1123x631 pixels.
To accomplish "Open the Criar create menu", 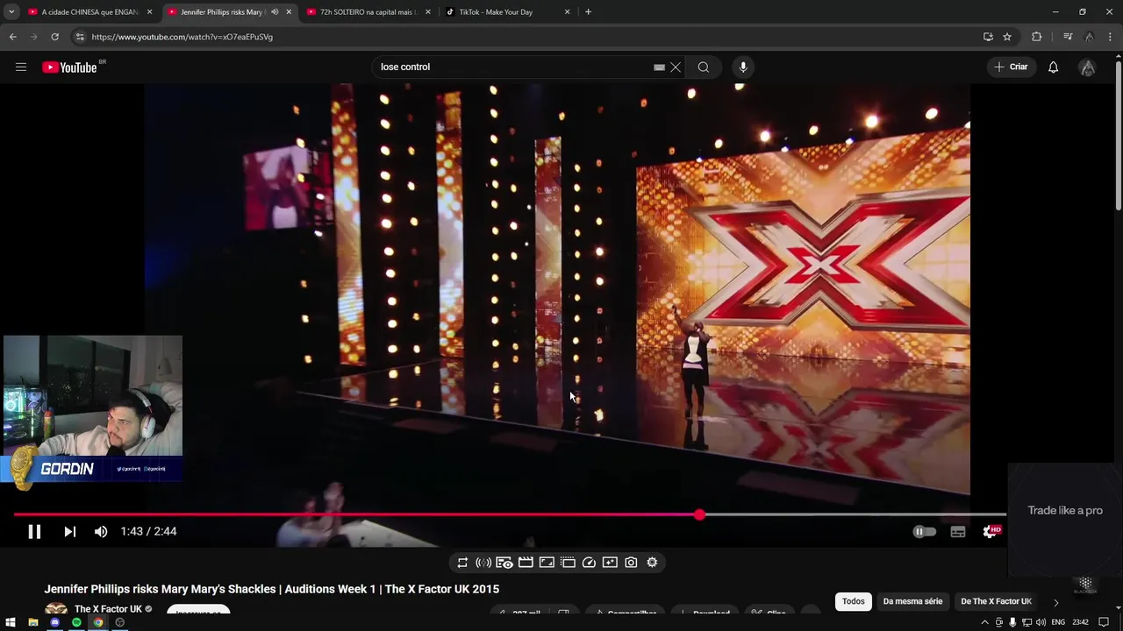I will 1011,67.
